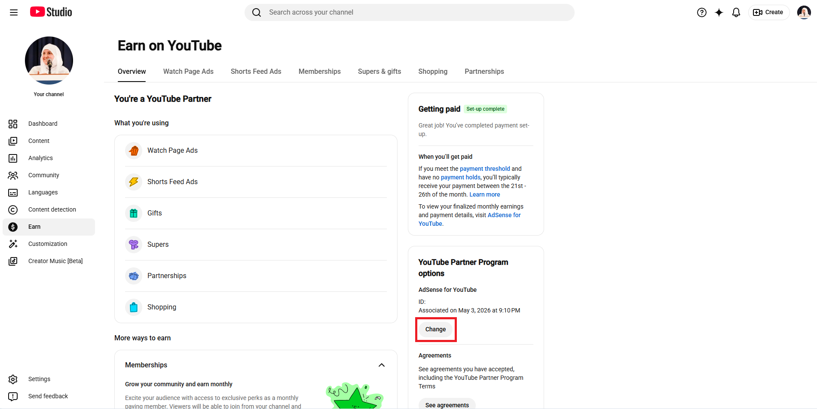Open Content in the sidebar

pyautogui.click(x=49, y=141)
